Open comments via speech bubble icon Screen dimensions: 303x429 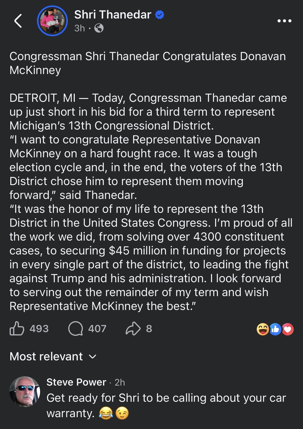point(75,329)
